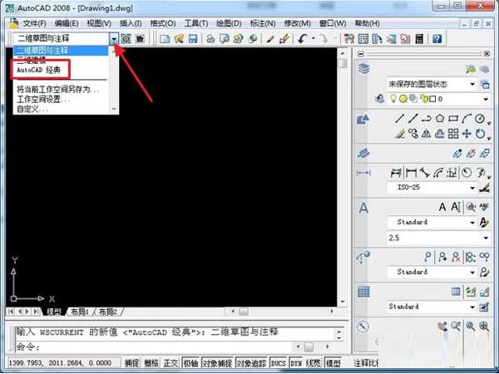
Task: Open the 文件(F) menu
Action: click(34, 23)
